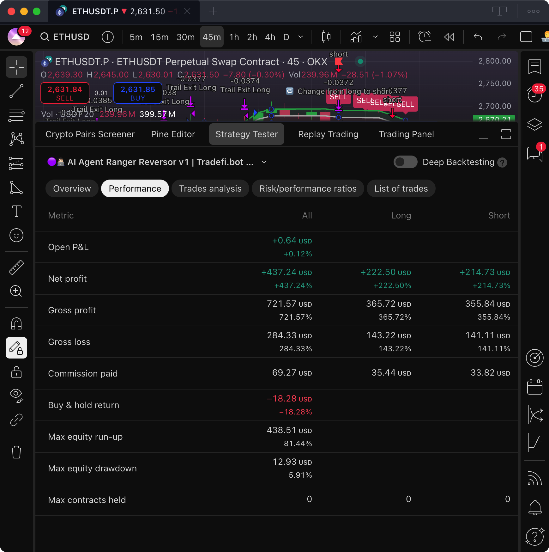Select the trend line drawing tool
The height and width of the screenshot is (552, 549).
16,91
